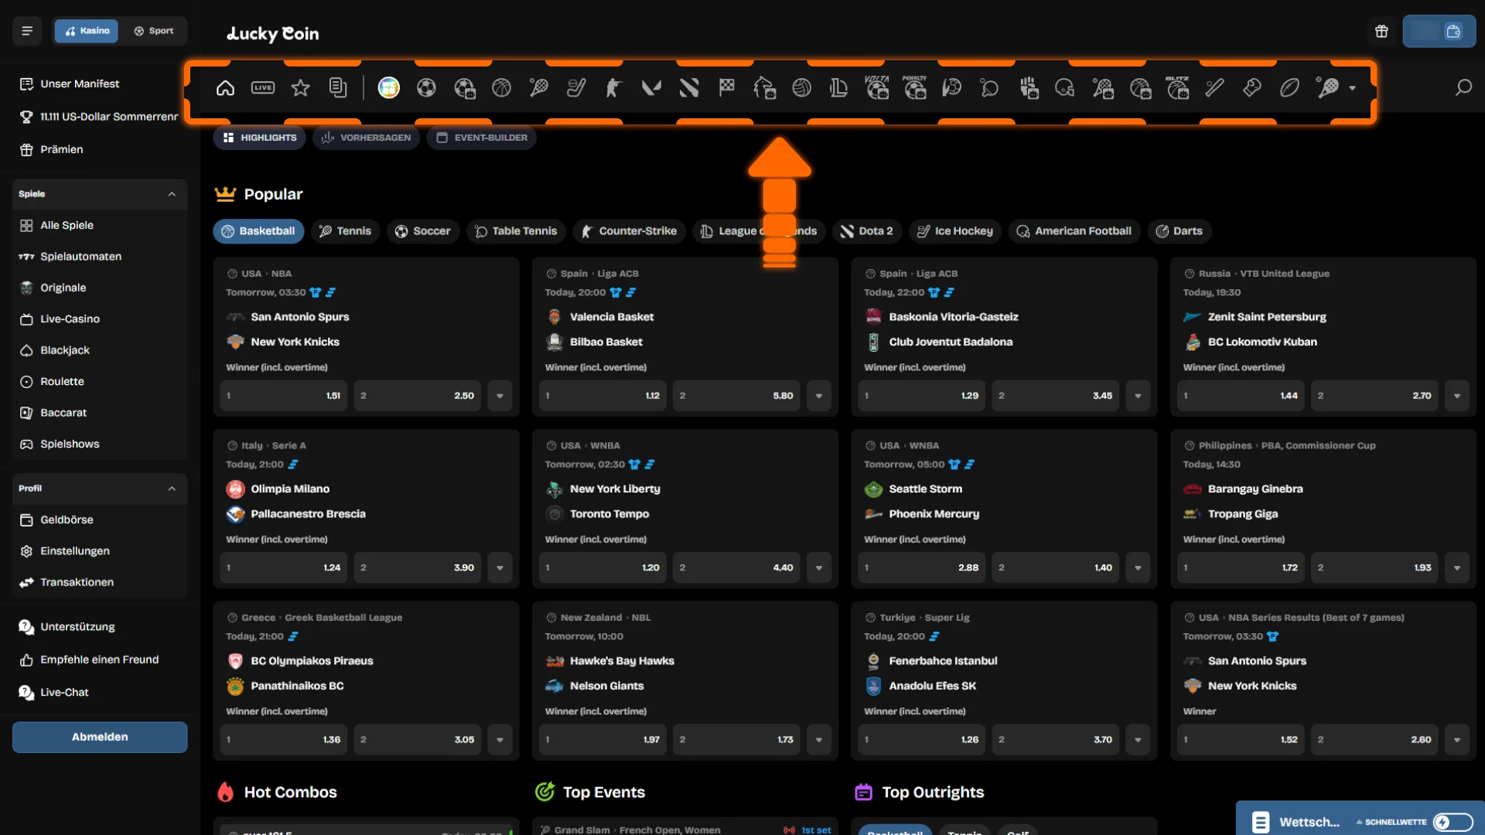The width and height of the screenshot is (1485, 835).
Task: Select the soccer ball sport icon
Action: click(x=426, y=88)
